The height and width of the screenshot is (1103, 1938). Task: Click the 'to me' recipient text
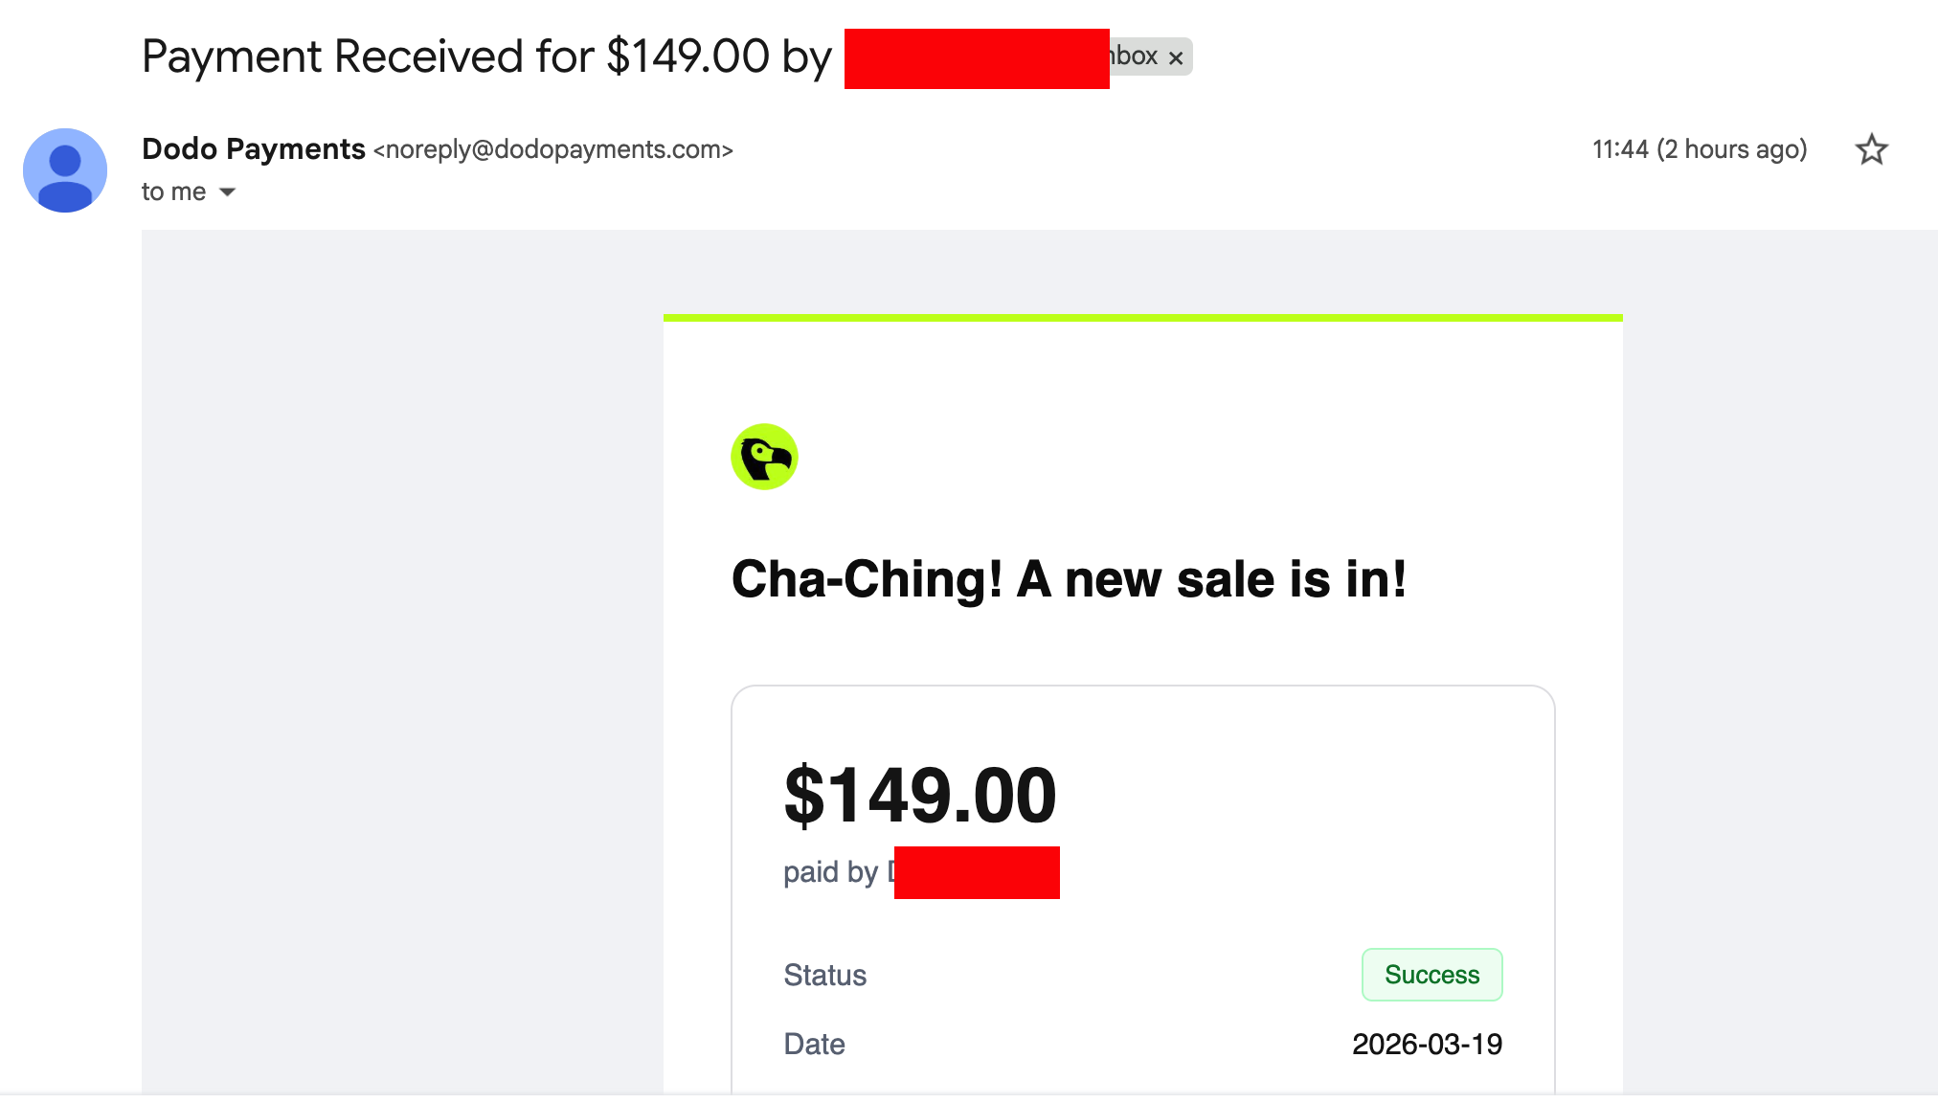(x=173, y=192)
